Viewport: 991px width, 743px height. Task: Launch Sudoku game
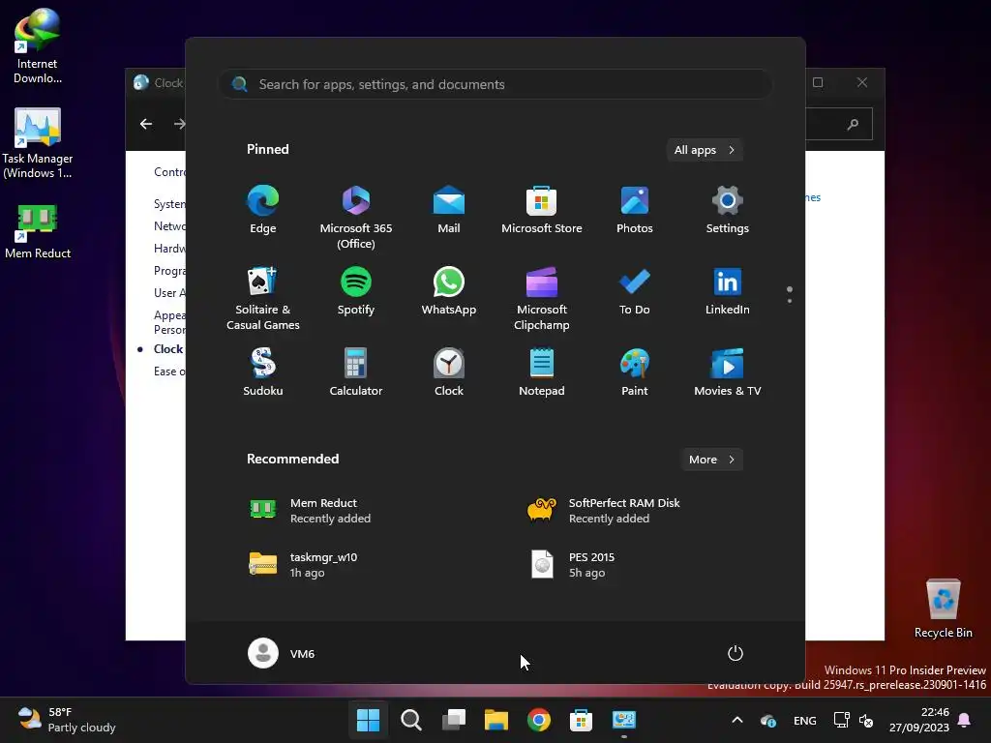coord(263,372)
